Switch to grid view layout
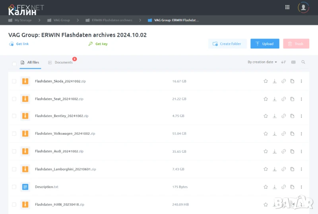Viewport: 318px width, 214px height. coord(293,62)
